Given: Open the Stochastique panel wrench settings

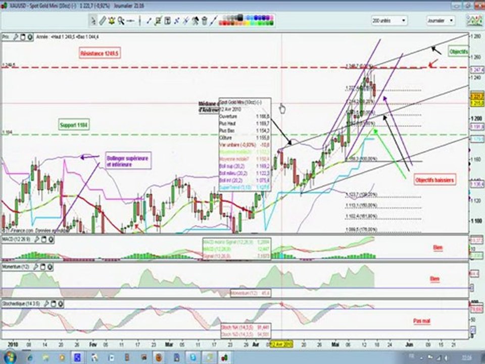Looking at the screenshot, I should coord(46,304).
